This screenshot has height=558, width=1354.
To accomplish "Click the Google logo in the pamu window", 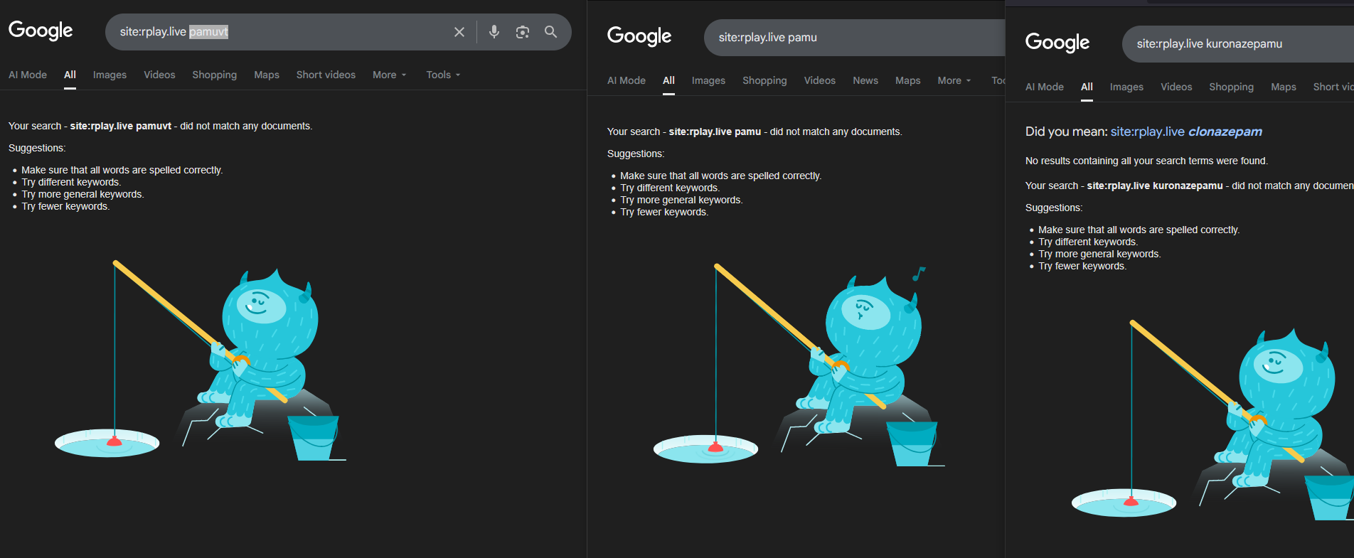I will point(639,36).
